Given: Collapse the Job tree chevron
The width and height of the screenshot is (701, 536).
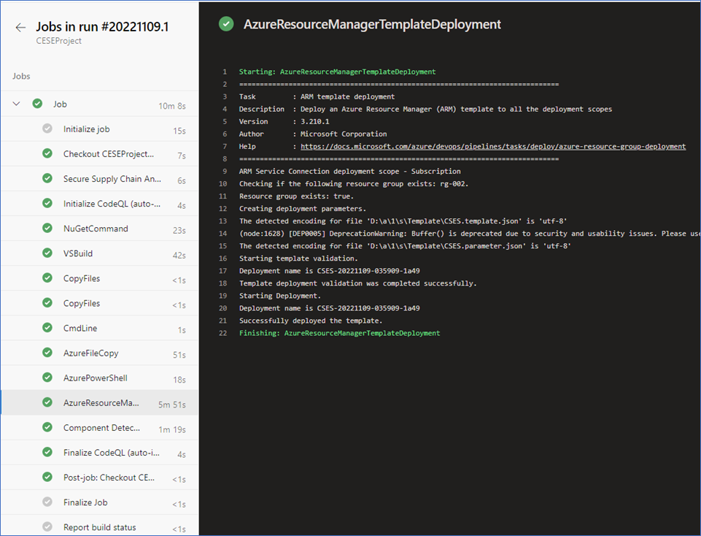Looking at the screenshot, I should (x=17, y=104).
